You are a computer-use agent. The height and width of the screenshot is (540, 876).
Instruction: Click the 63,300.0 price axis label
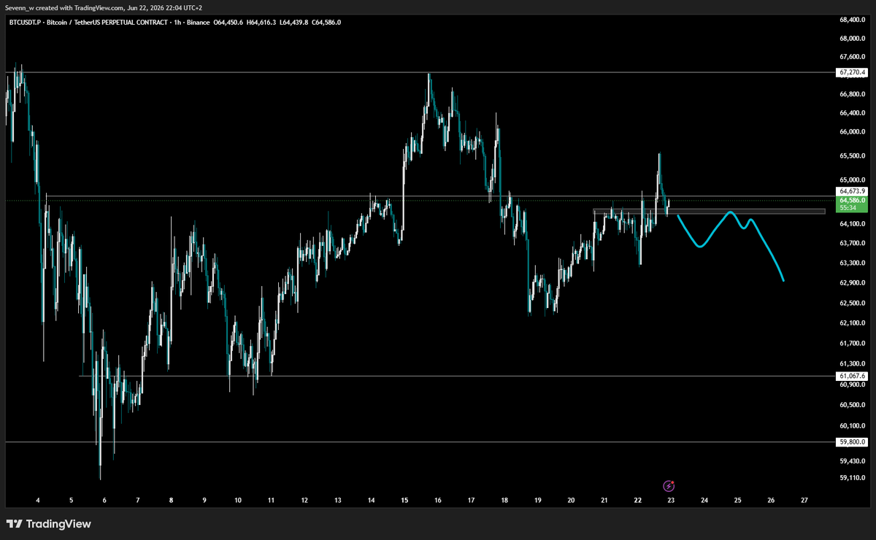[852, 263]
